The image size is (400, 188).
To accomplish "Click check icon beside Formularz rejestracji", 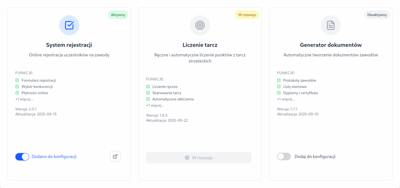I will [x=17, y=80].
